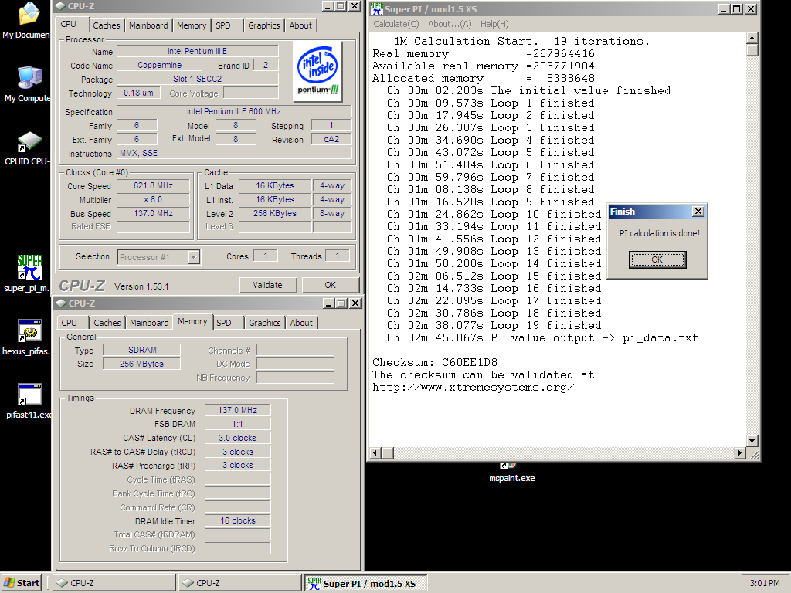
Task: Click Super PI horizontal scrollbar right arrow
Action: pyautogui.click(x=739, y=452)
